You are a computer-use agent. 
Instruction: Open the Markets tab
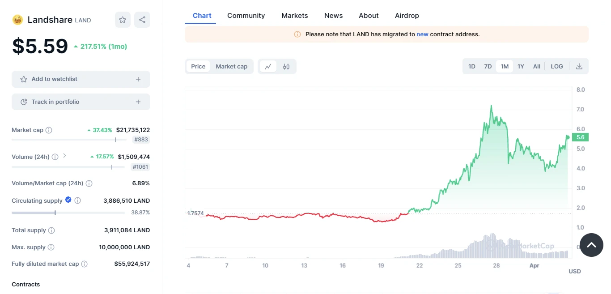coord(295,16)
